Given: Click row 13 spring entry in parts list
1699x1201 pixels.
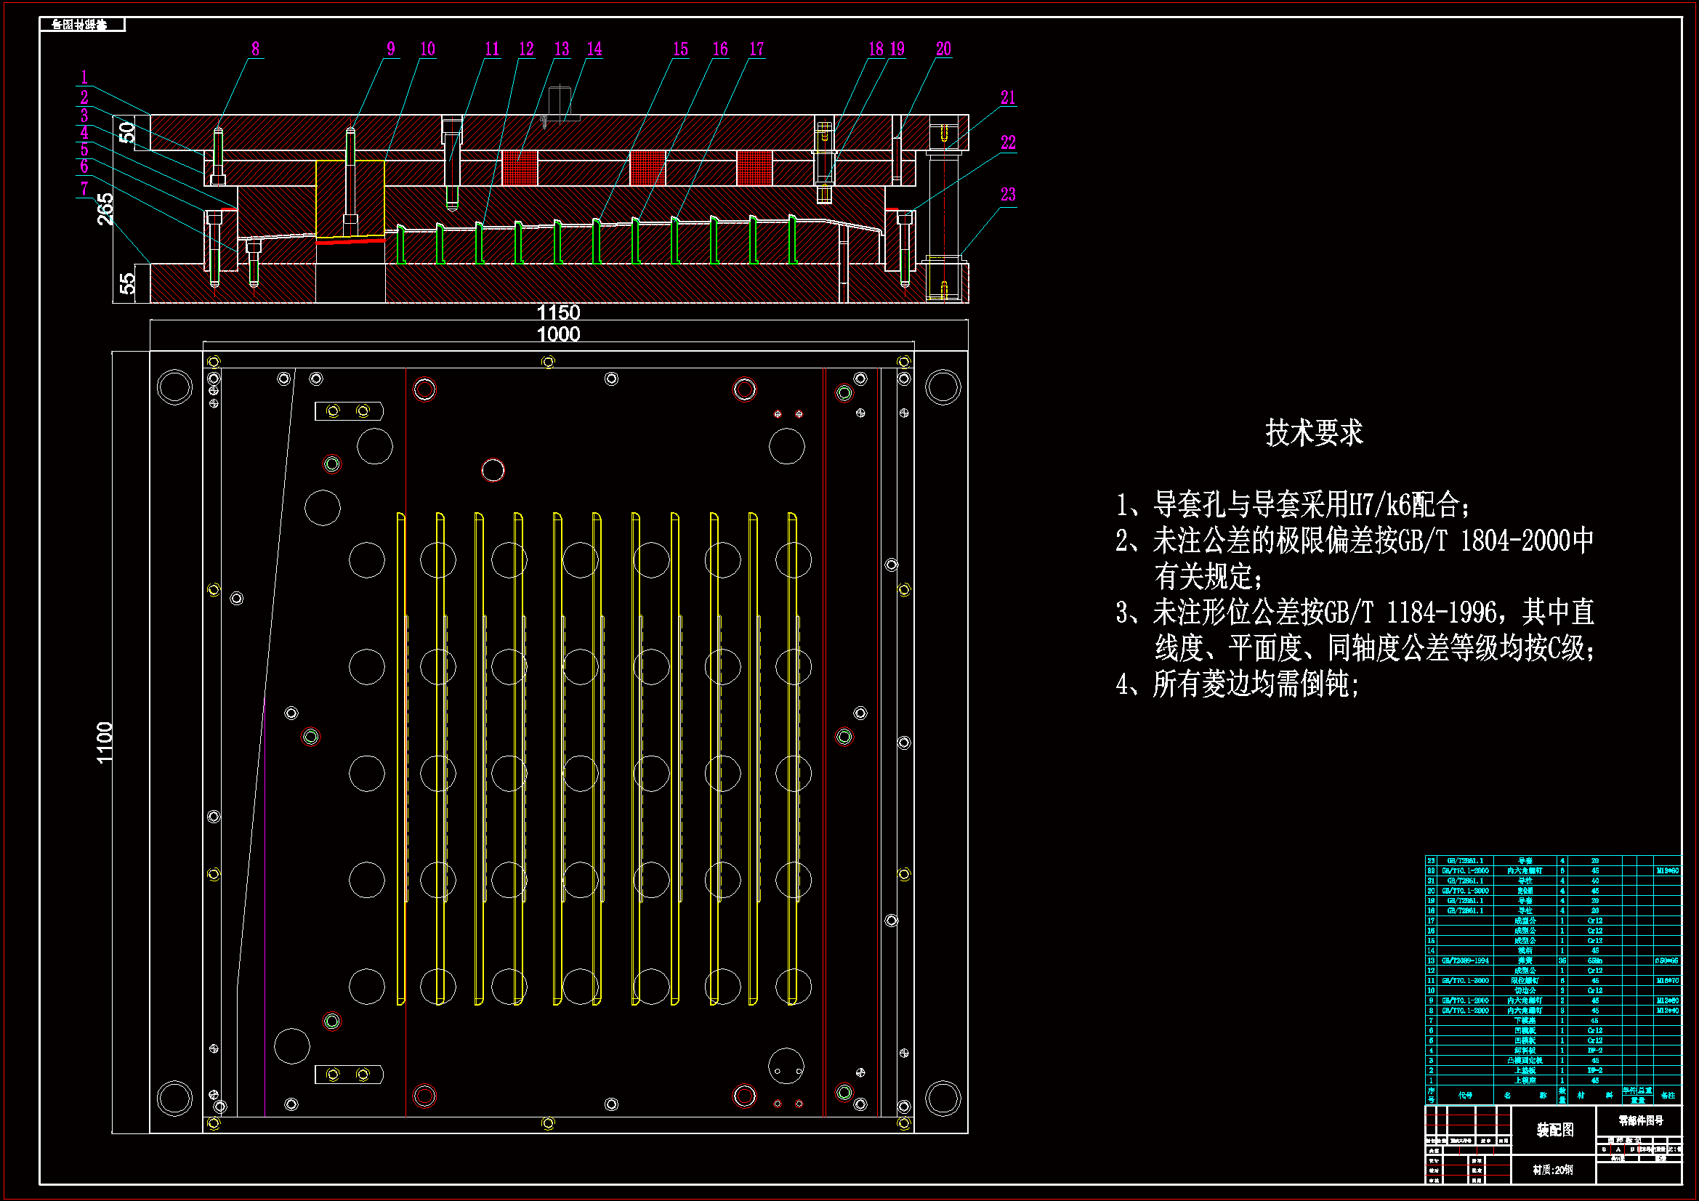Looking at the screenshot, I should (x=1525, y=961).
